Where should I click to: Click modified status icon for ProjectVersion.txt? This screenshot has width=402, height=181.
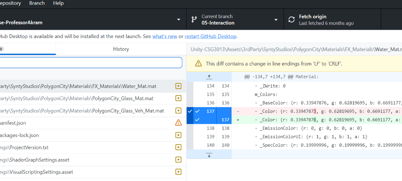pyautogui.click(x=178, y=148)
